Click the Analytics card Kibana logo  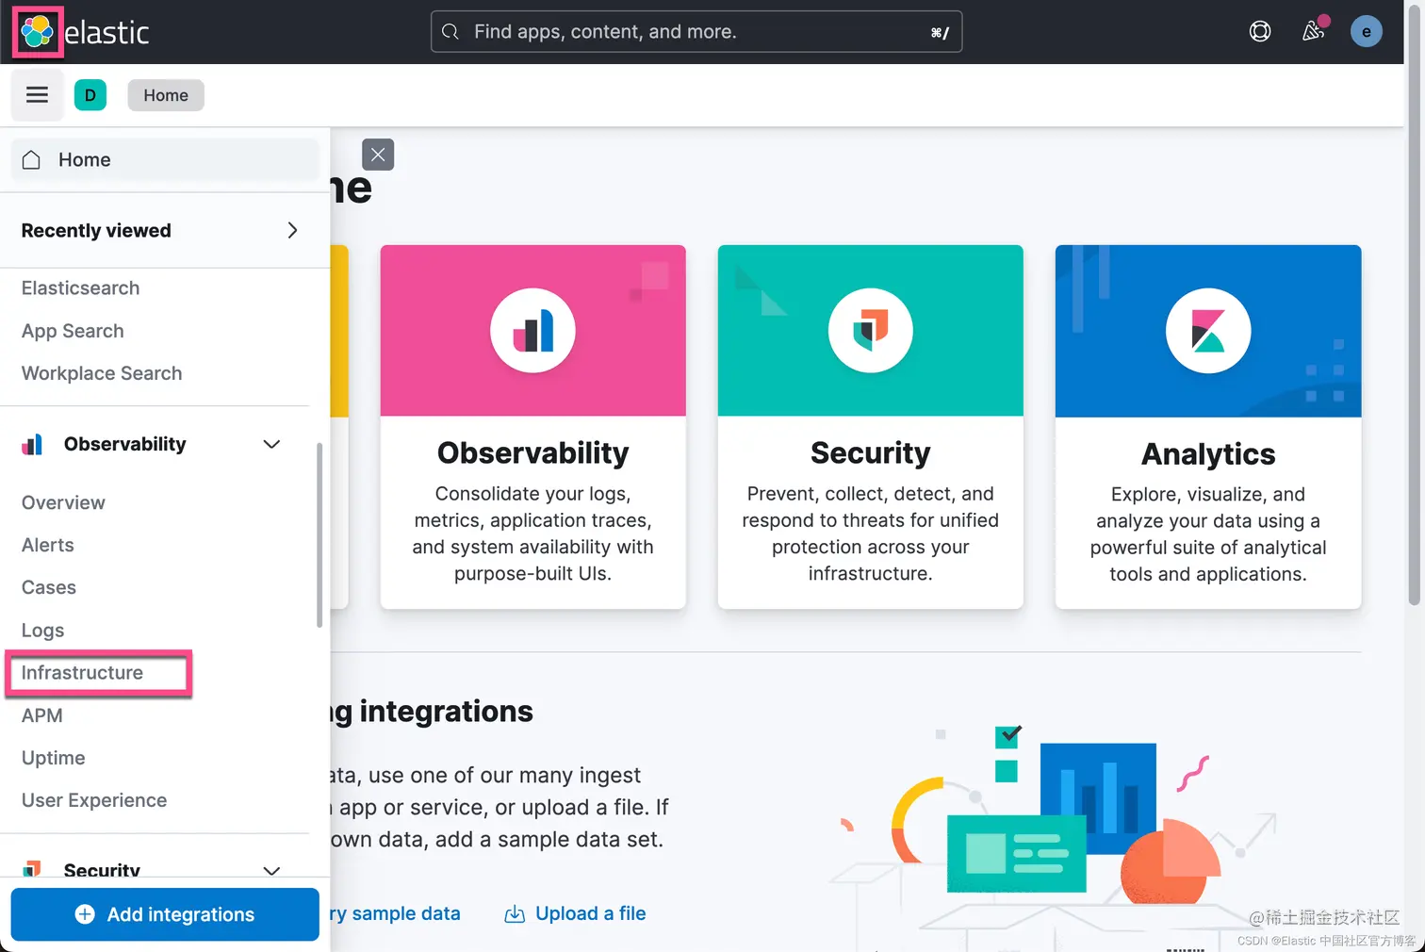(1208, 331)
